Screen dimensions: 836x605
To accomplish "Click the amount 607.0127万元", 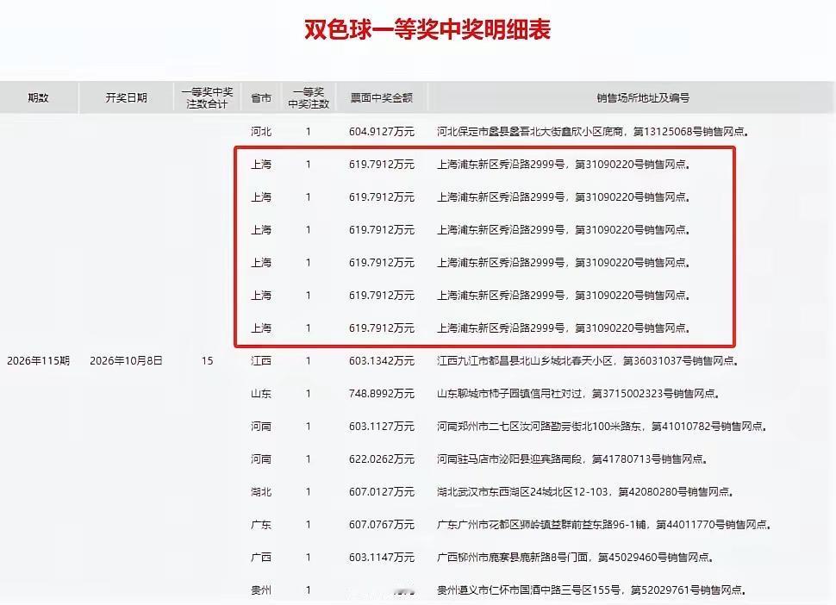I will coord(382,492).
